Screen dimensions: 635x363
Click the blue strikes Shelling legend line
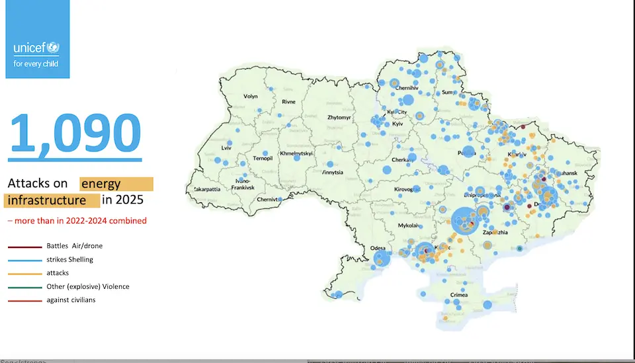24,261
